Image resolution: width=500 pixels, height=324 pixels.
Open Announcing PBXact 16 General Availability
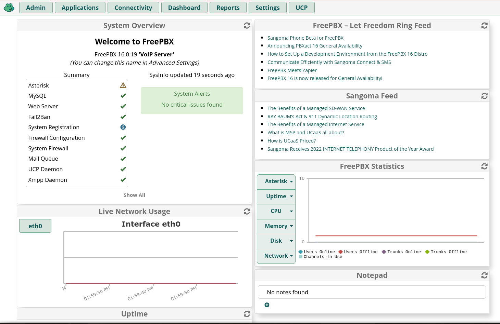[x=315, y=46]
